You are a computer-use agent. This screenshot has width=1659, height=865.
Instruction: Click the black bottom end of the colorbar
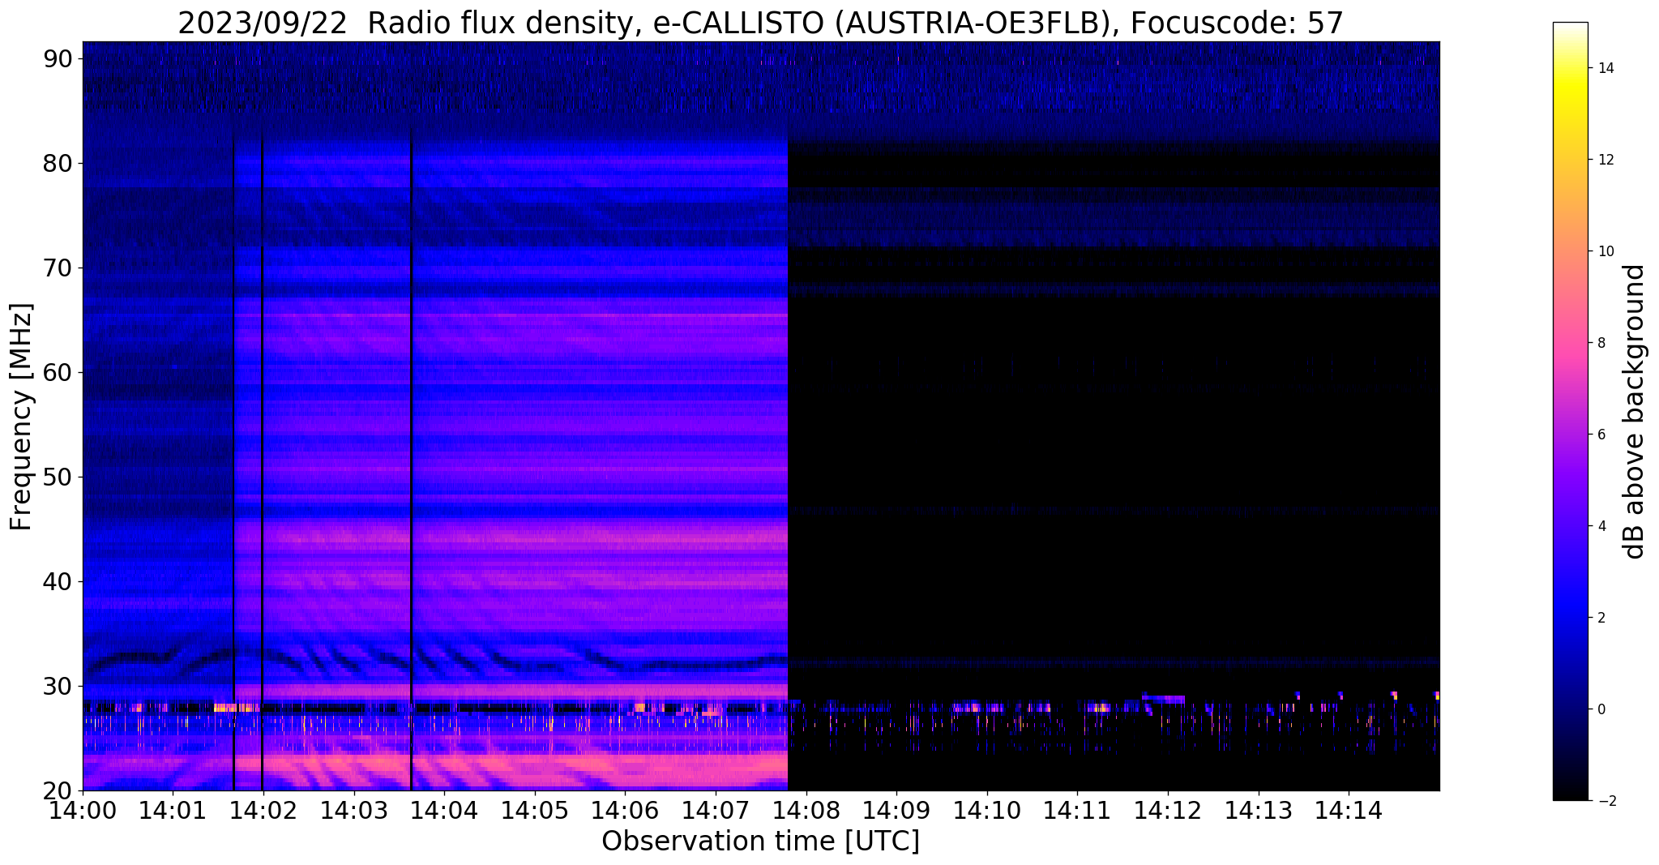pyautogui.click(x=1570, y=795)
